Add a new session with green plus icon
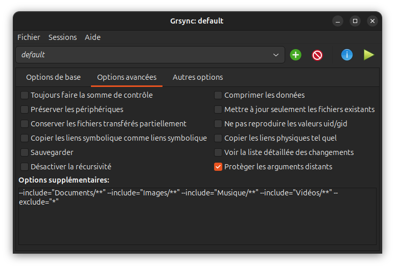Image resolution: width=395 pixels, height=268 pixels. (295, 55)
